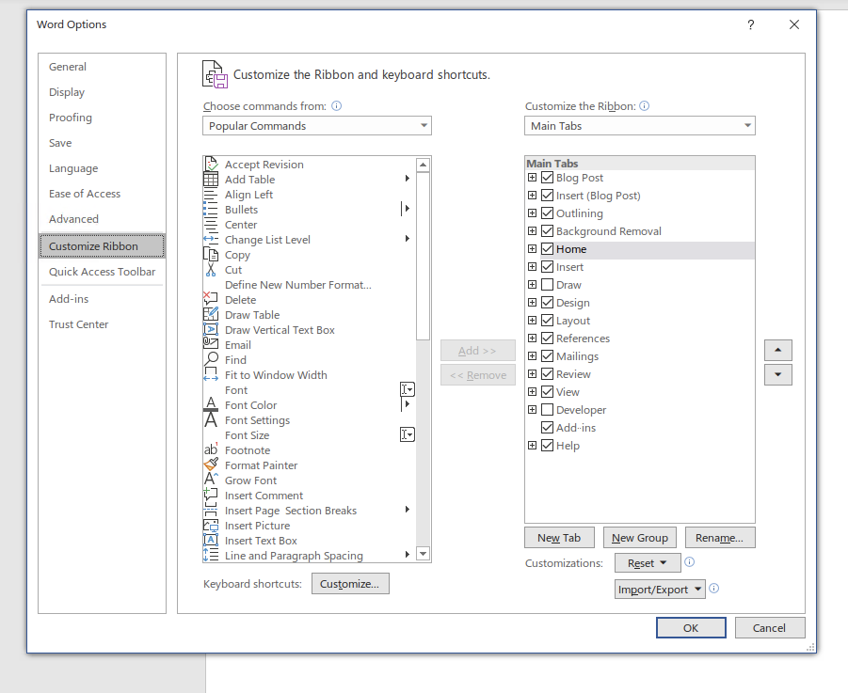The image size is (848, 693).
Task: Click the New Tab button
Action: tap(559, 538)
